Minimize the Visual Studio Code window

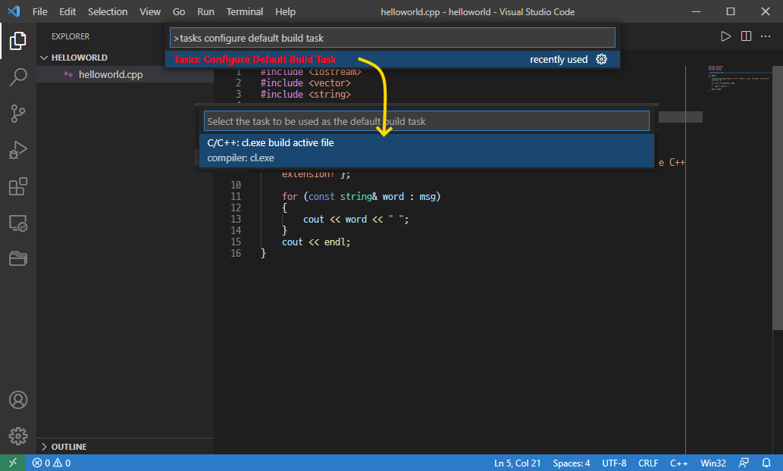pos(696,11)
